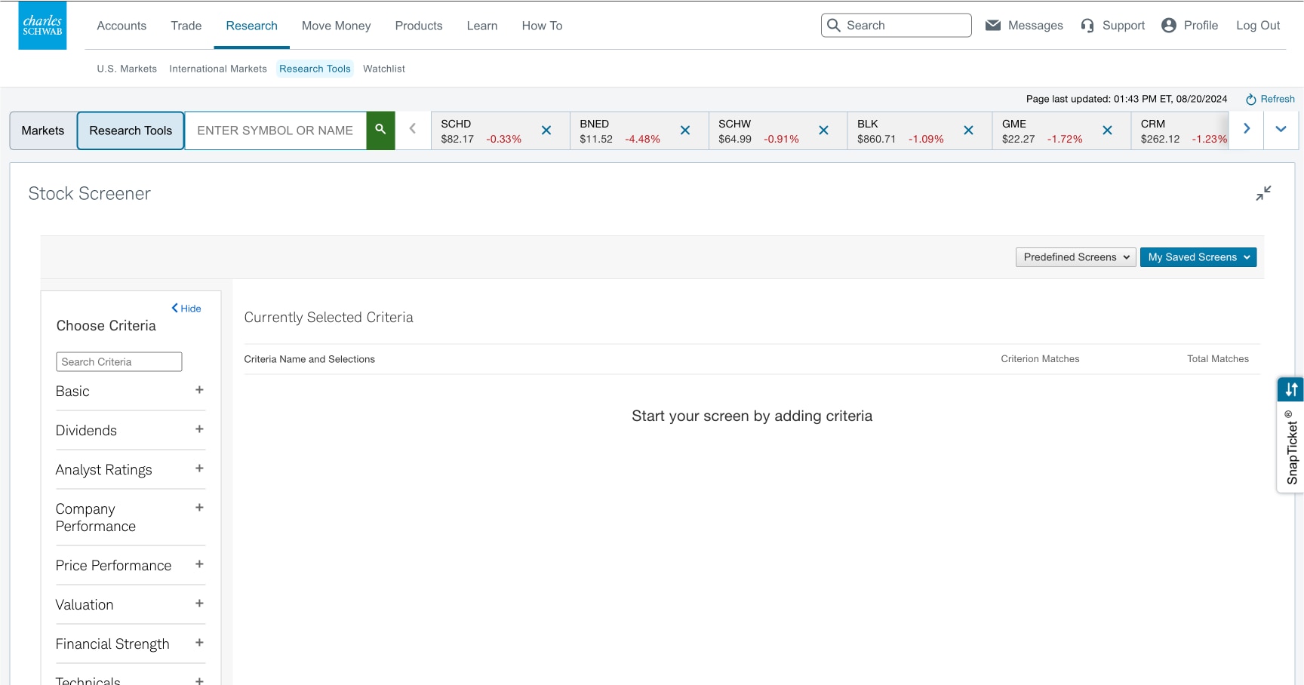Open the SnapTicket trade arrows icon
This screenshot has height=685, width=1304.
coord(1291,390)
